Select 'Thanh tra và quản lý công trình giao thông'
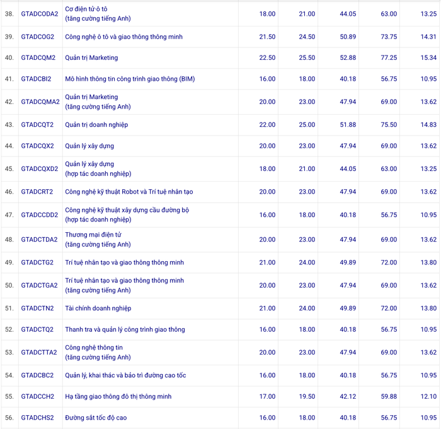441x429 pixels. tap(125, 329)
